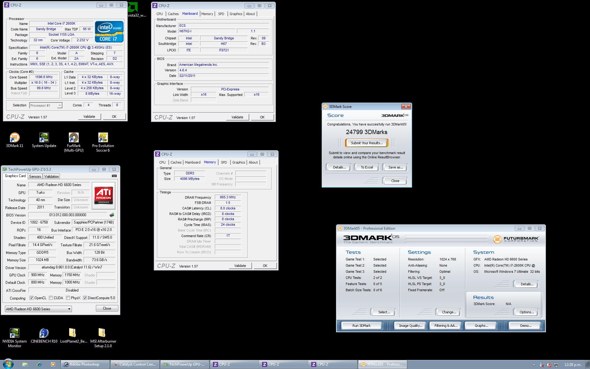Screen dimensions: 590x369
Task: Click the BIOS save chip icon in GPU-Z
Action: coord(112,215)
